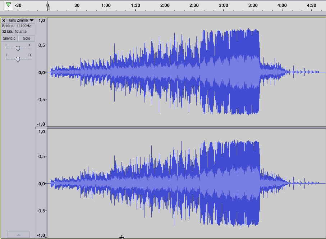Click the 4:00 mark on the timeline
Image resolution: width=326 pixels, height=239 pixels.
coord(282,5)
